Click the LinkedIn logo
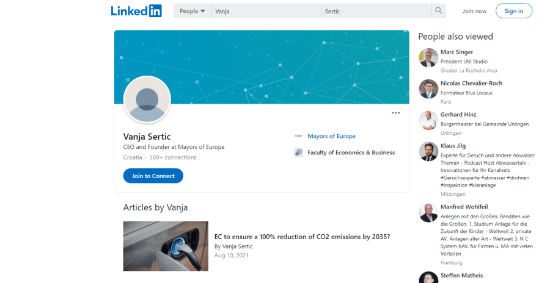Image resolution: width=550 pixels, height=283 pixels. pyautogui.click(x=136, y=11)
